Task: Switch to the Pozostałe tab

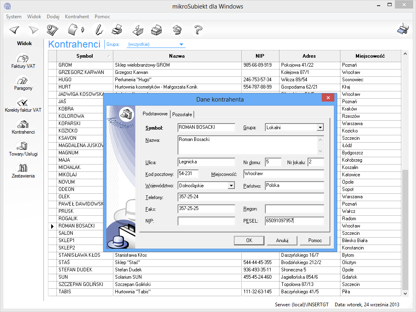Action: pos(182,114)
